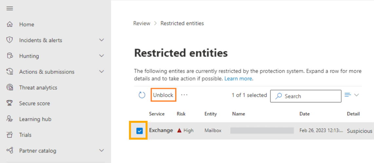The width and height of the screenshot is (374, 163).
Task: Click the magnifier icon in Search box
Action: 278,96
